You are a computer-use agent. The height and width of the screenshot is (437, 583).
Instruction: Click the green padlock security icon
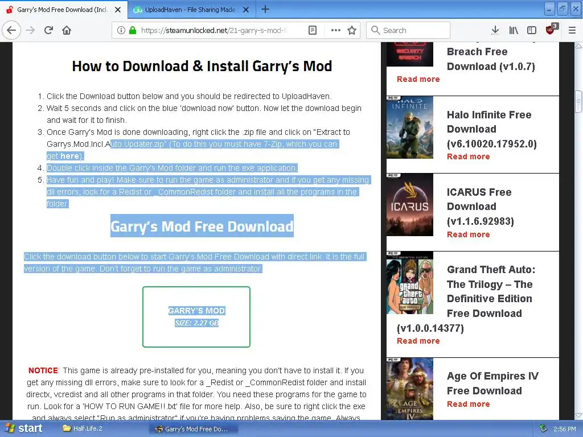[x=132, y=30]
